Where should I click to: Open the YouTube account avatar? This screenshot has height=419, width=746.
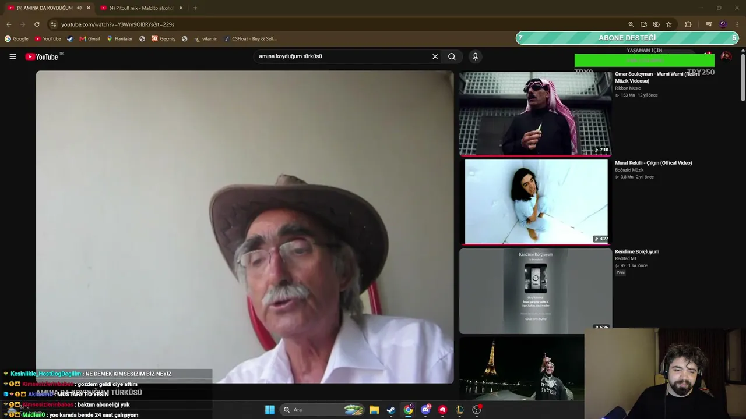click(x=726, y=56)
